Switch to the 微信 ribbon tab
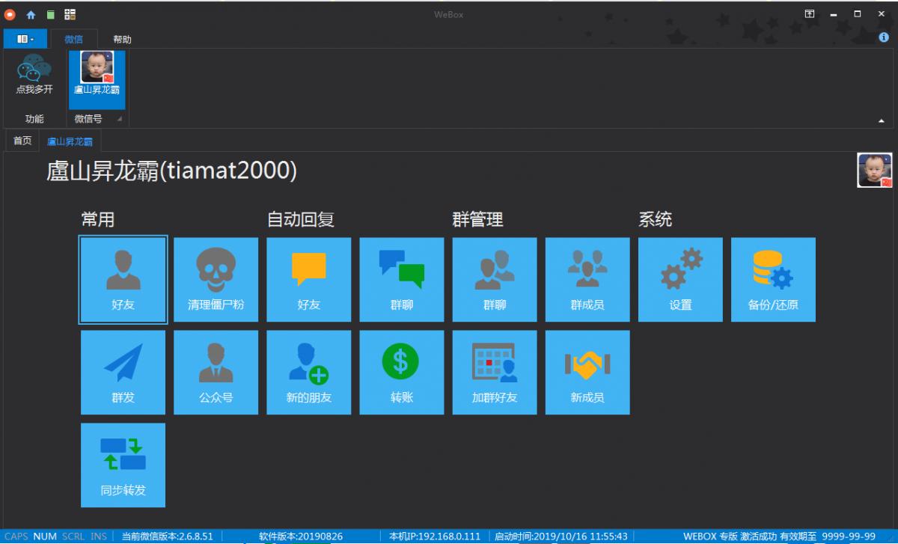This screenshot has width=898, height=544. 74,39
